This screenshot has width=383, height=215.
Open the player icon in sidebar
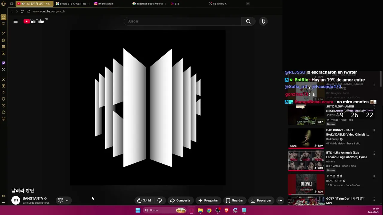pyautogui.click(x=4, y=79)
